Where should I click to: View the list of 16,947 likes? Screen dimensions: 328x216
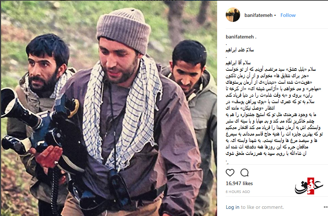click(239, 183)
